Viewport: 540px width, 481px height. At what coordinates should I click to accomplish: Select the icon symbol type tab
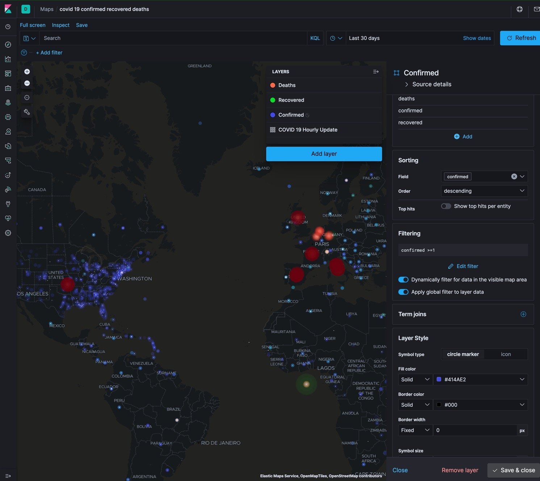506,354
